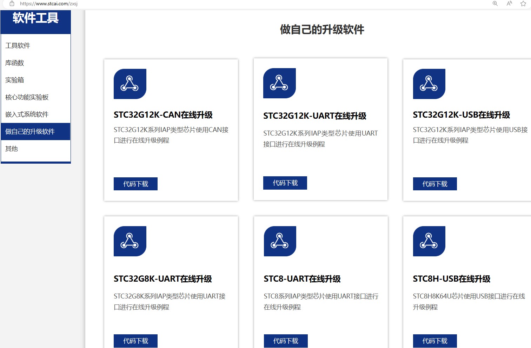Click the page heading 做自己的升级软件
Screen dimensions: 531x348
(x=322, y=29)
